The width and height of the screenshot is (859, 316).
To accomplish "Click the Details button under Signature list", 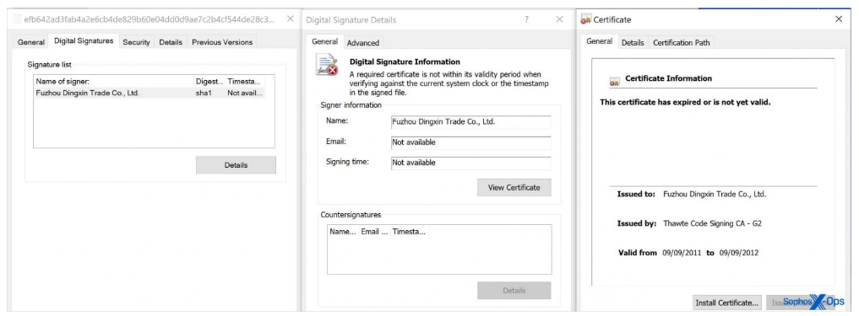I will coord(236,165).
